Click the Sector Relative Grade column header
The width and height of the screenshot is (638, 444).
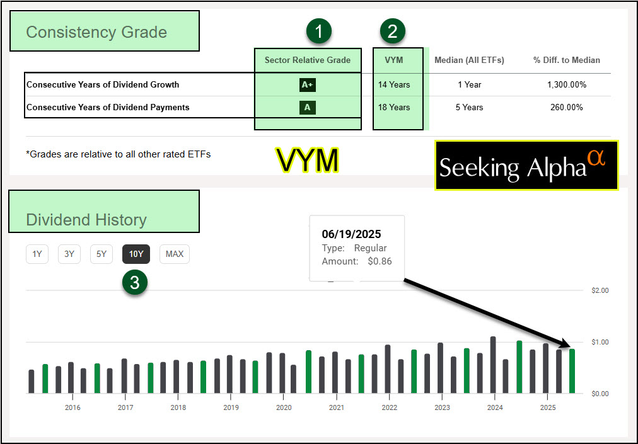tap(308, 60)
